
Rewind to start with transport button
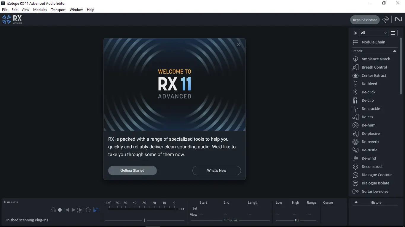click(x=67, y=210)
